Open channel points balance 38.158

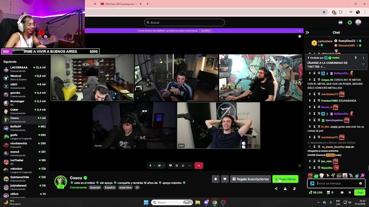tap(316, 193)
